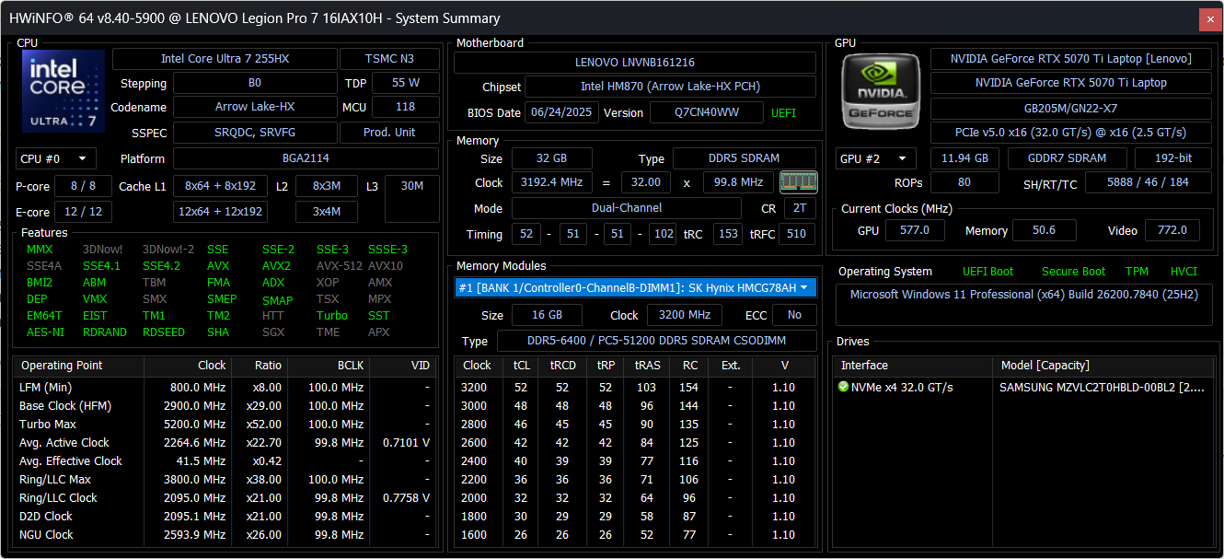Image resolution: width=1224 pixels, height=559 pixels.
Task: Click the Interface column header in Drives
Action: point(913,366)
